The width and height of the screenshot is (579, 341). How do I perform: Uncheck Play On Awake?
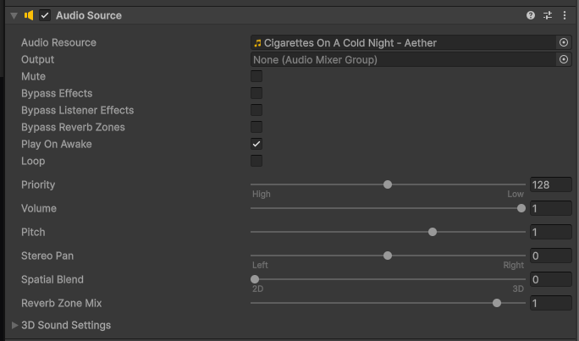click(x=256, y=144)
